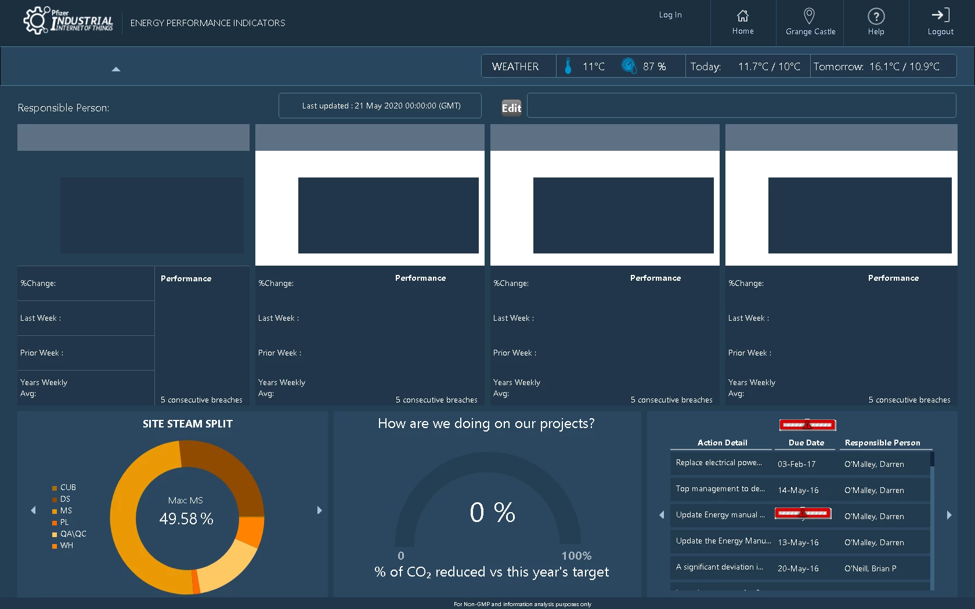
Task: Click the Edit button
Action: [x=511, y=108]
